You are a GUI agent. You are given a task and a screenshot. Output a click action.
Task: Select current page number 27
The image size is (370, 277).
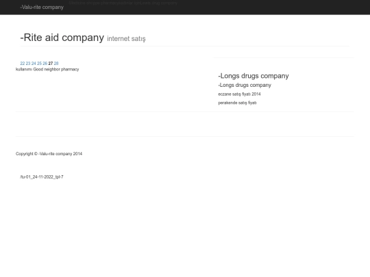pyautogui.click(x=51, y=64)
